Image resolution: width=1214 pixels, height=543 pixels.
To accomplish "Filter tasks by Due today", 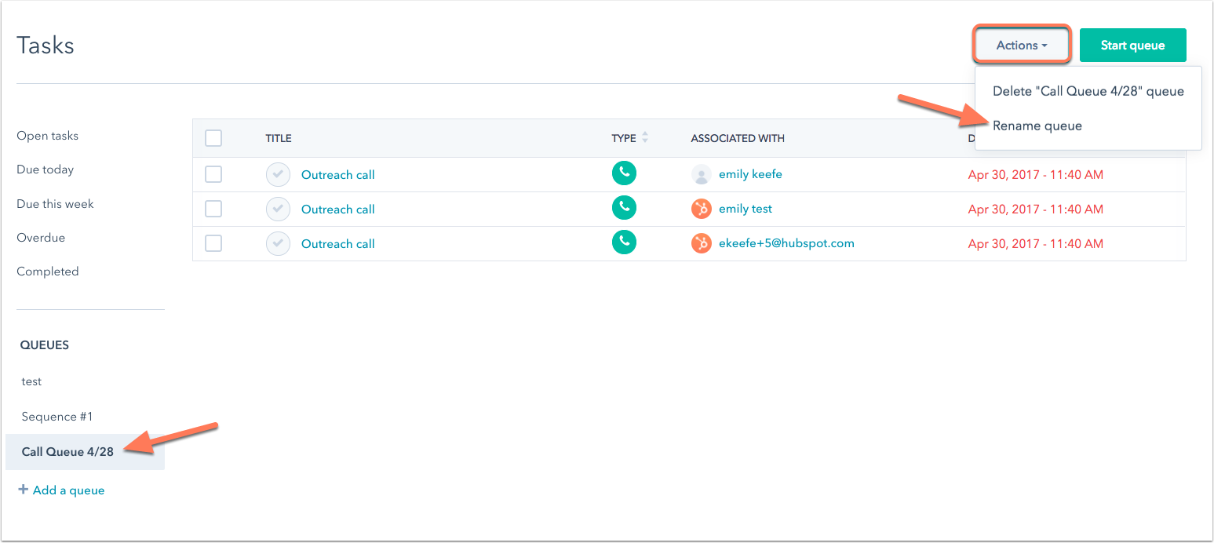I will (46, 169).
